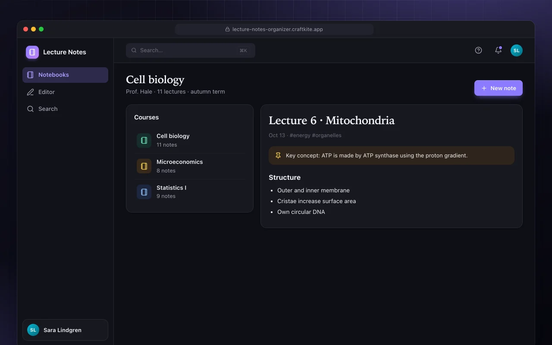
Task: Click the yellow Microeconomics notebook icon
Action: pyautogui.click(x=144, y=166)
